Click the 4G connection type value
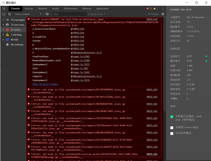The image size is (211, 161). coord(188,41)
